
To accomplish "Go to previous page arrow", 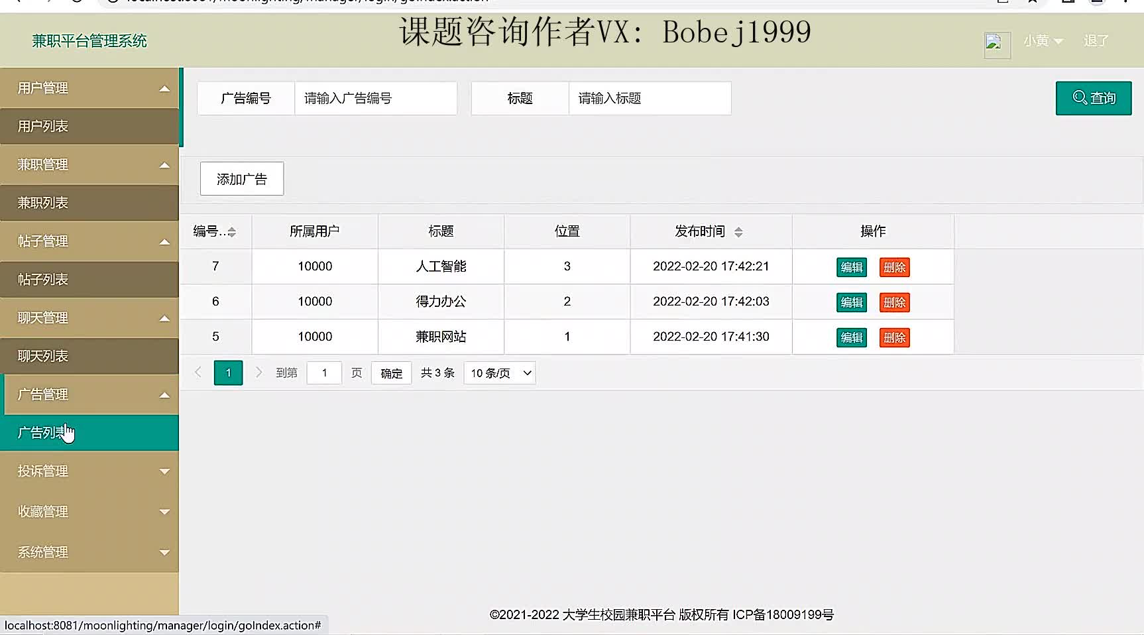I will coord(198,373).
